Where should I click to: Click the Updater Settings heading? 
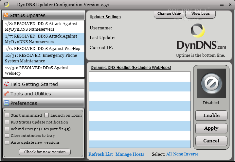click(x=105, y=17)
